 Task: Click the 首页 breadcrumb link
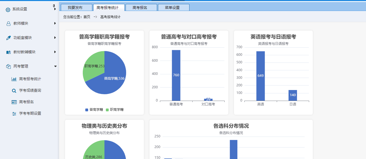[x=87, y=17]
